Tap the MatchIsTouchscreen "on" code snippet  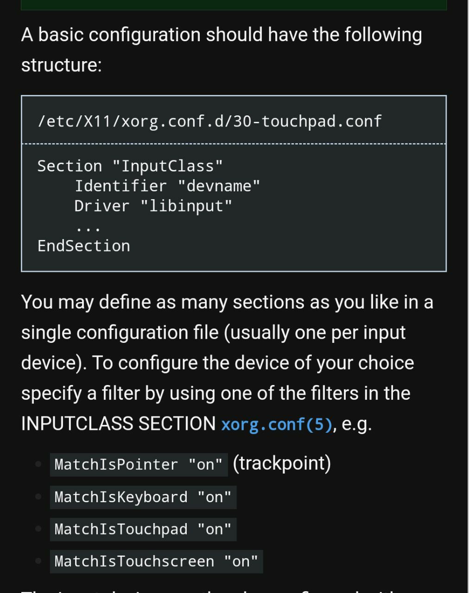click(157, 561)
